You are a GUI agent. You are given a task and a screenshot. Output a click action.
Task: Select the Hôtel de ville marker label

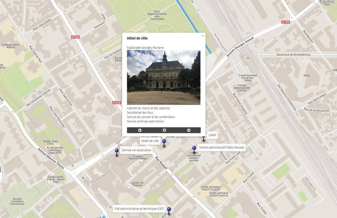(150, 141)
